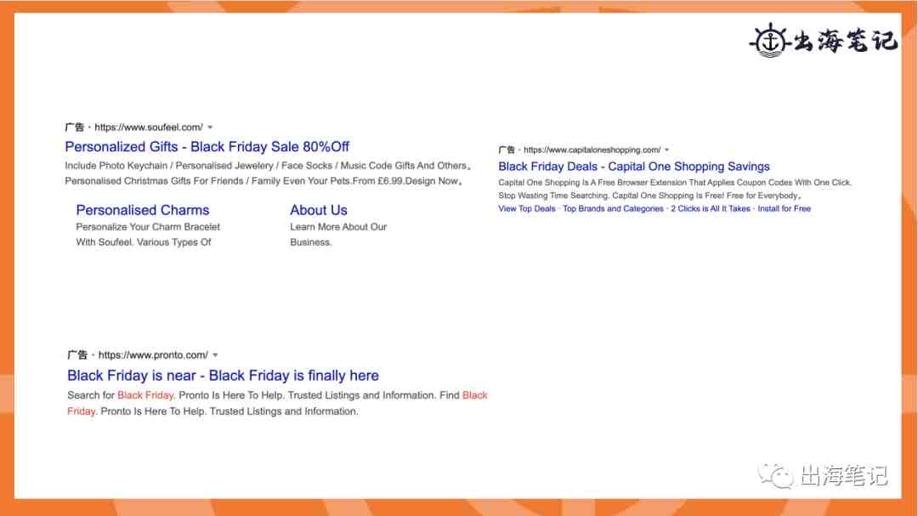918x516 pixels.
Task: Expand the dropdown arrow next to soufeel.com URL
Action: 210,128
